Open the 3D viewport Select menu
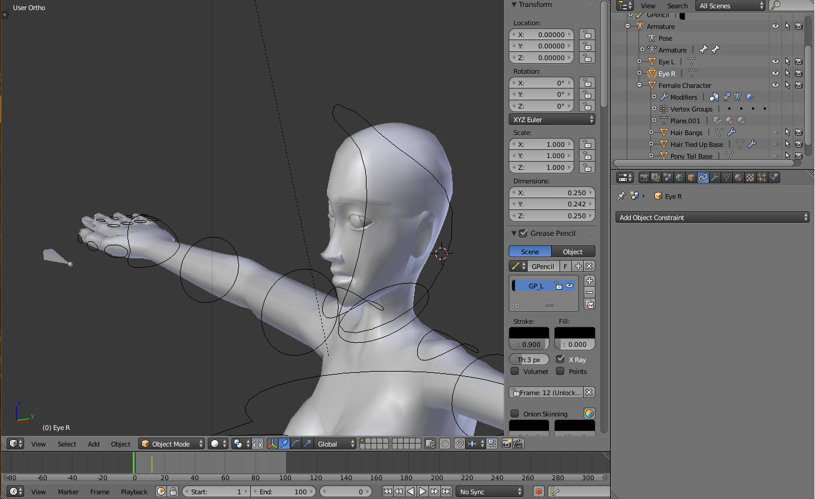The width and height of the screenshot is (815, 499). tap(67, 444)
